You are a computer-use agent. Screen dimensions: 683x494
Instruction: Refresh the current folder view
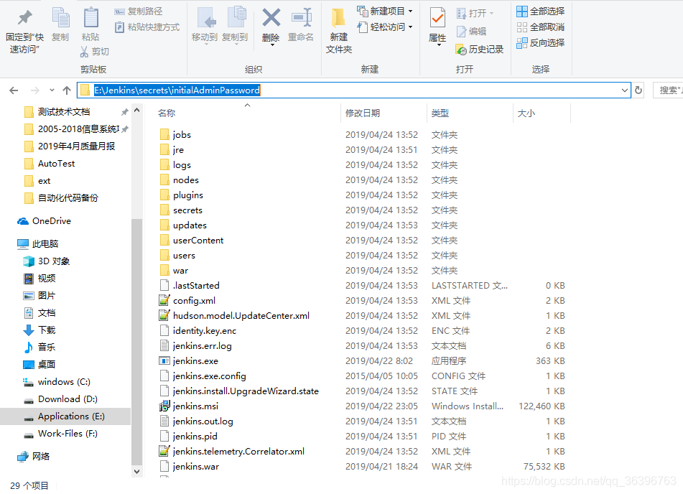(x=638, y=90)
